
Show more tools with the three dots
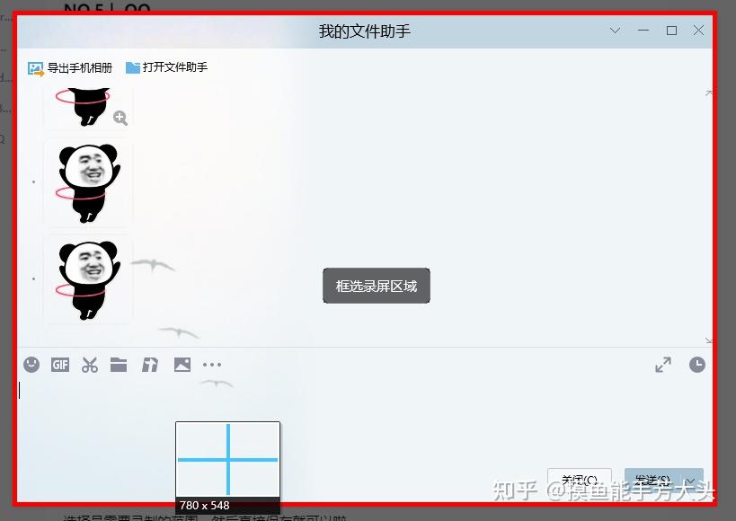pos(212,365)
